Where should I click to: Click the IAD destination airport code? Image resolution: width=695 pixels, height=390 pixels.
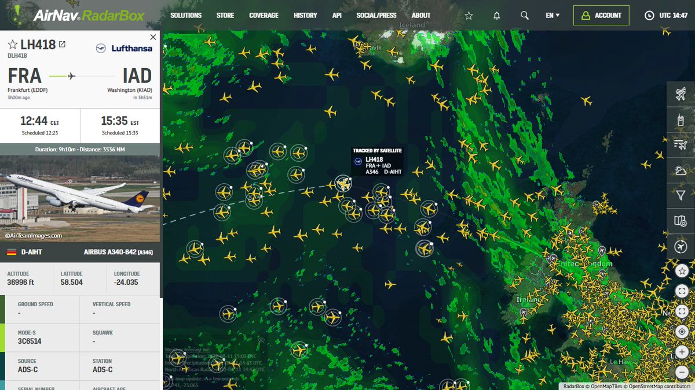137,76
